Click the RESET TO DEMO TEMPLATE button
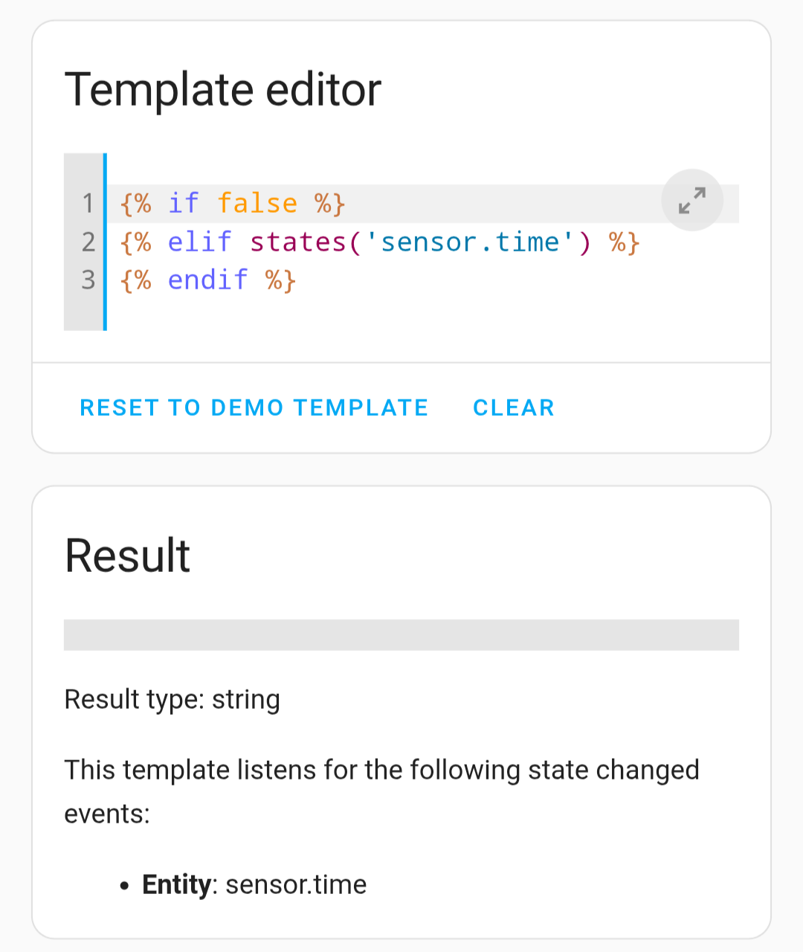 pos(254,408)
